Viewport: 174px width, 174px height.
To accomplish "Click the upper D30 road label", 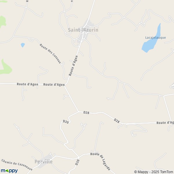I will (x=66, y=122).
